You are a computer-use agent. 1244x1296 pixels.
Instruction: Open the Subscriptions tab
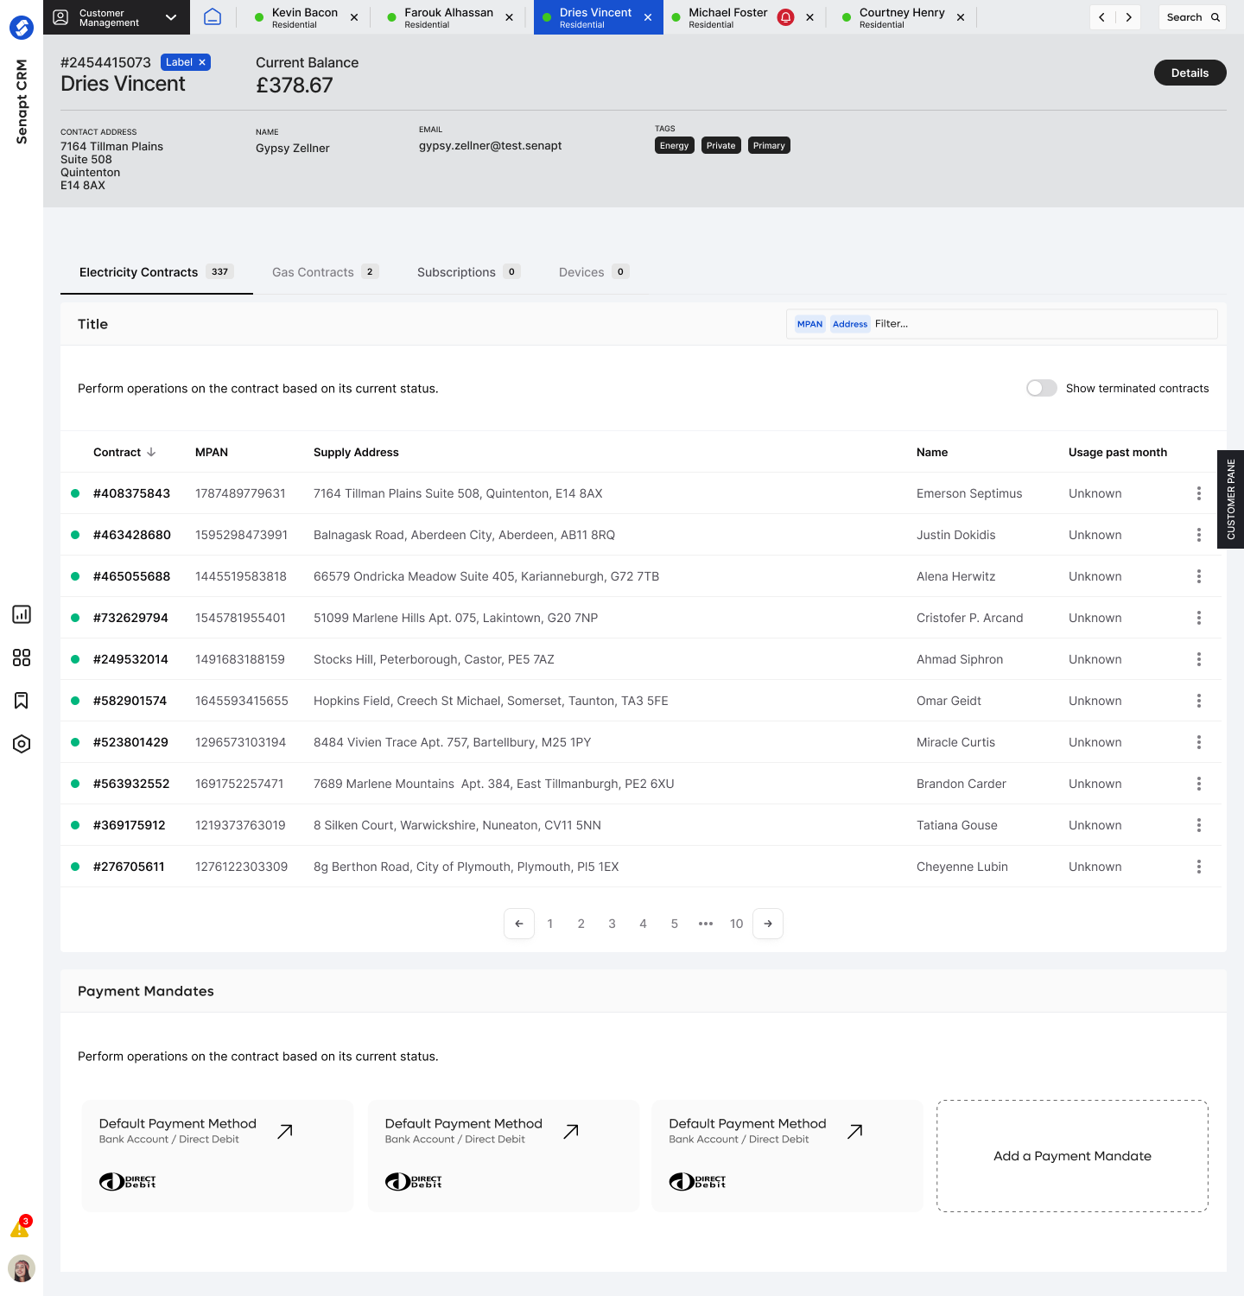(x=456, y=271)
